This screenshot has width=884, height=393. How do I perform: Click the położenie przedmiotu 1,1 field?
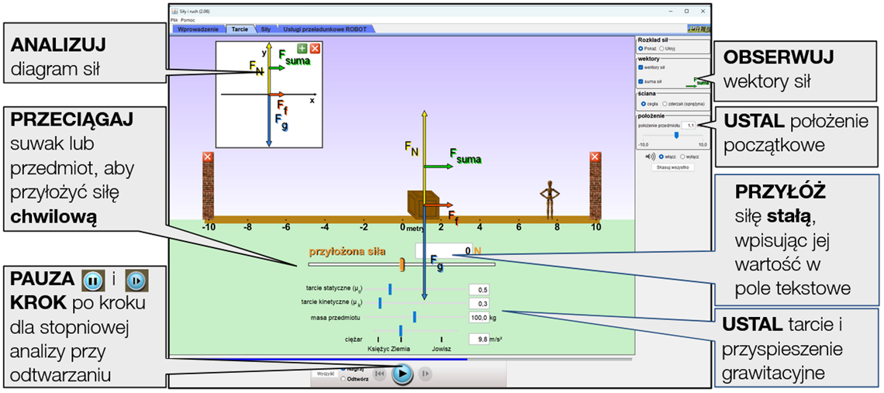point(689,125)
